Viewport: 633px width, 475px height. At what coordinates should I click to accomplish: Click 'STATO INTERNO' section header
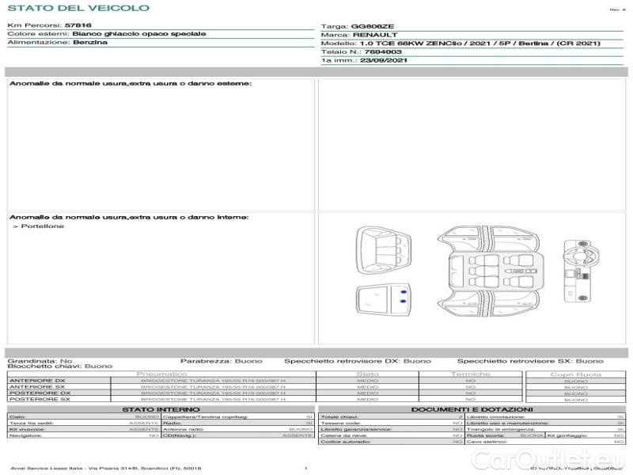pos(161,409)
